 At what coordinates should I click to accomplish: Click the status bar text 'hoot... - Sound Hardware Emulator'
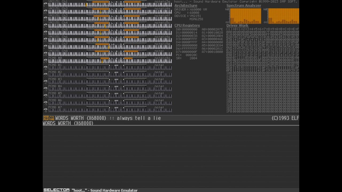coord(104,190)
